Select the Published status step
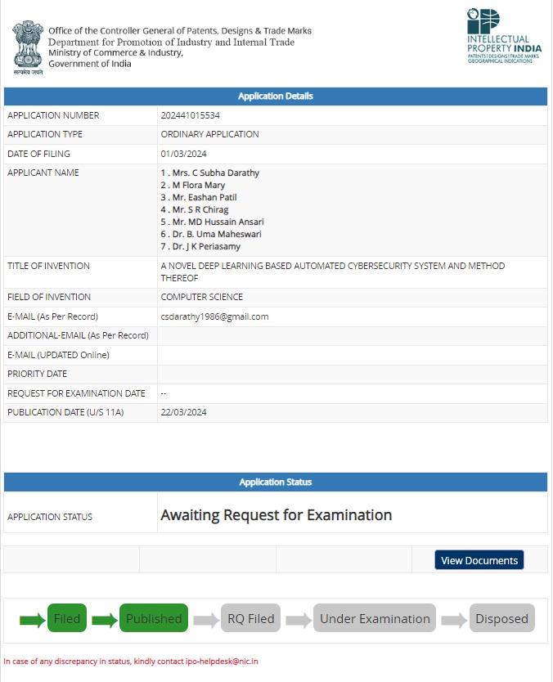The image size is (553, 682). point(154,618)
